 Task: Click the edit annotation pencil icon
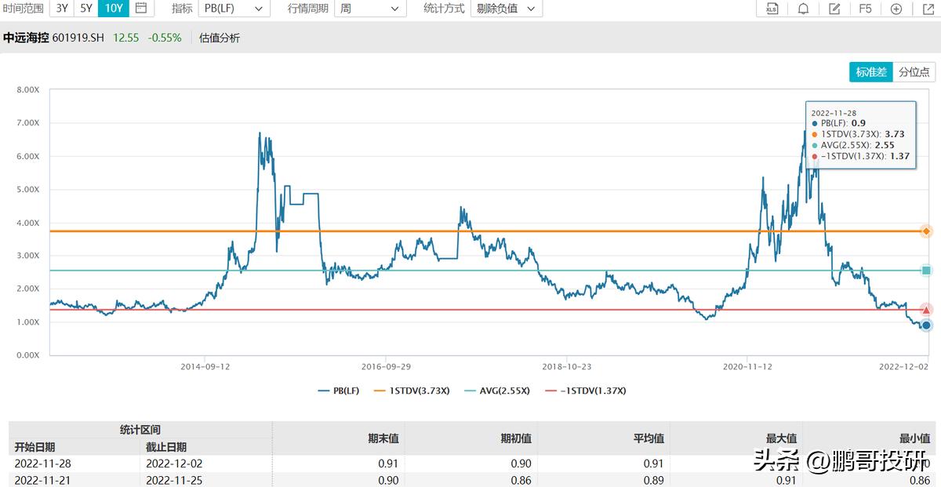pyautogui.click(x=834, y=9)
